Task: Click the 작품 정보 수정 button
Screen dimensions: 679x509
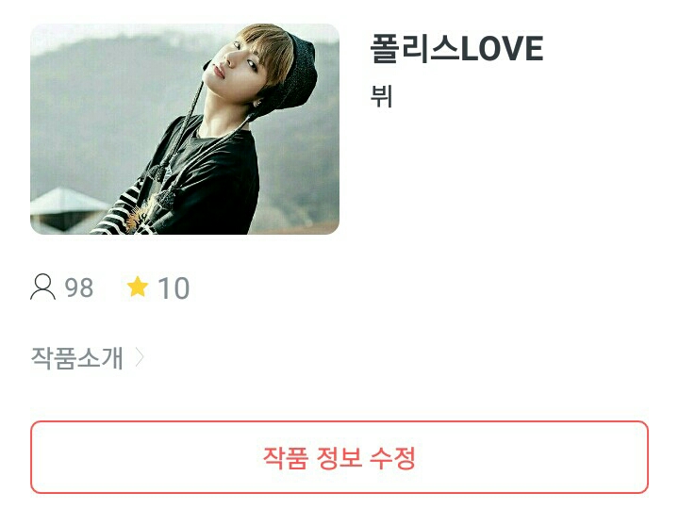Action: tap(339, 457)
